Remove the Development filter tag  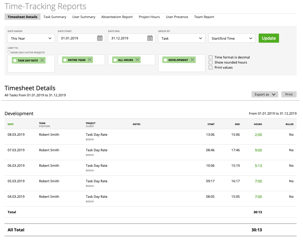(192, 60)
